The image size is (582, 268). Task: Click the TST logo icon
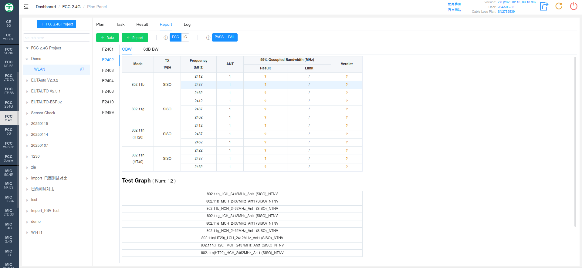tap(9, 7)
